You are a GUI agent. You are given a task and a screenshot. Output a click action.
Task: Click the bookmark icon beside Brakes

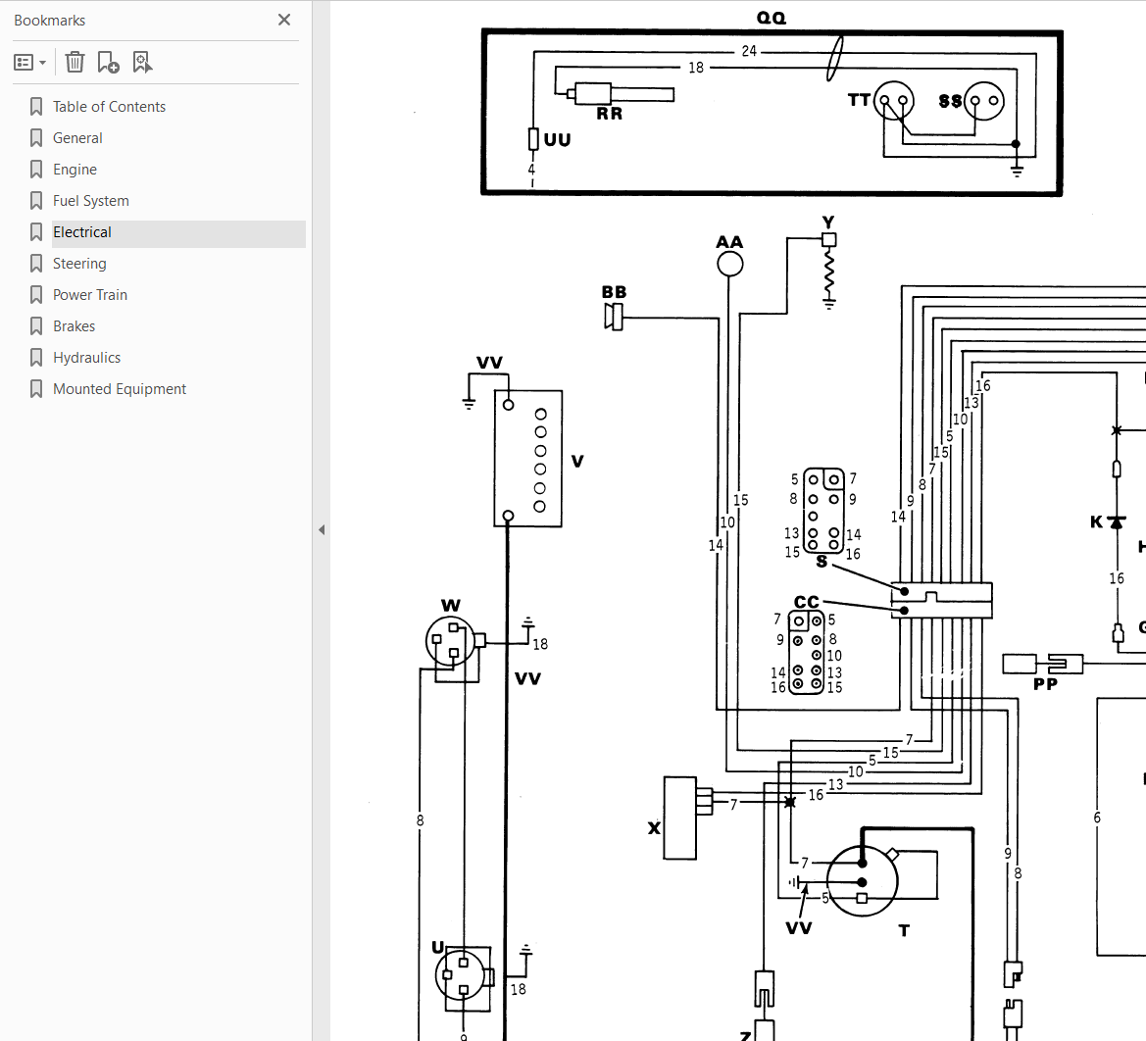point(36,326)
